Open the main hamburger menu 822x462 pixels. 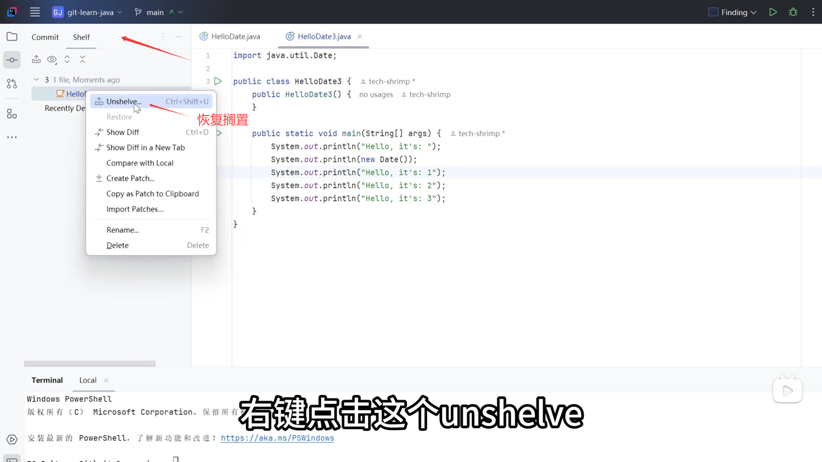[x=35, y=12]
